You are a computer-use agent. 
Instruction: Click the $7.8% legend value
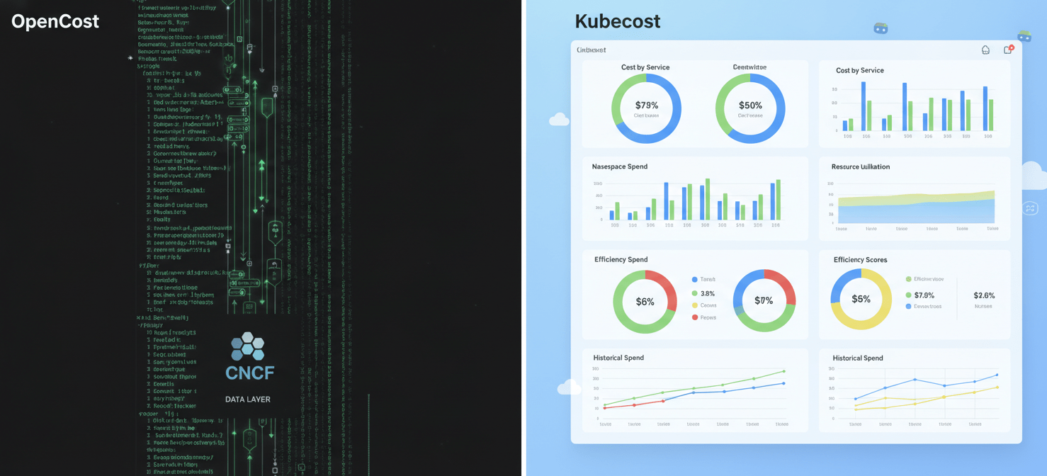point(924,295)
